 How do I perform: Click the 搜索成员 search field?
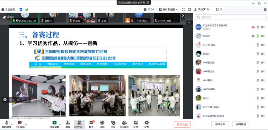[231, 17]
